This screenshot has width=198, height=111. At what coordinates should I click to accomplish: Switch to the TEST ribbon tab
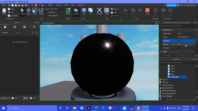66,5
